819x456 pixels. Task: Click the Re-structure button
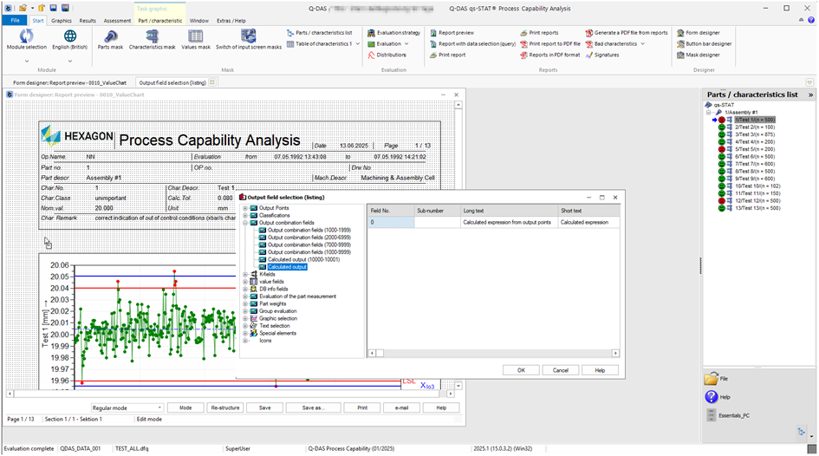pyautogui.click(x=225, y=408)
